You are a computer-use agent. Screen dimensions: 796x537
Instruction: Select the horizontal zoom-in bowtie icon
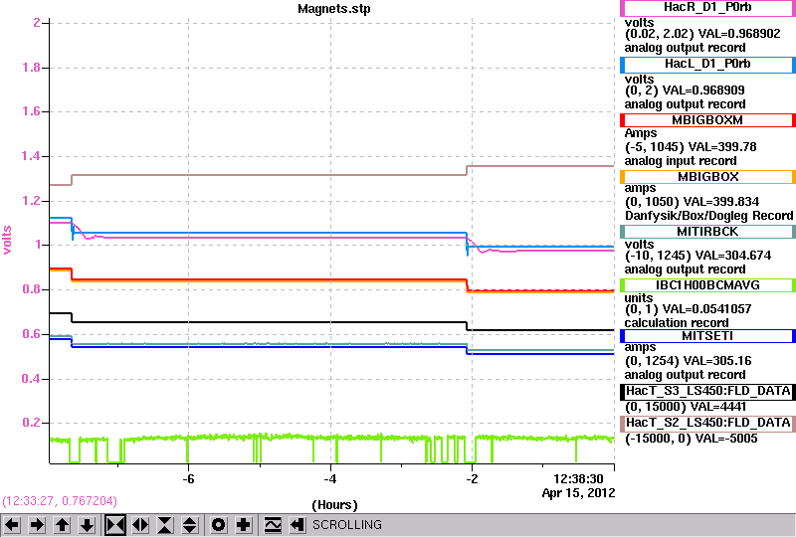click(x=115, y=525)
